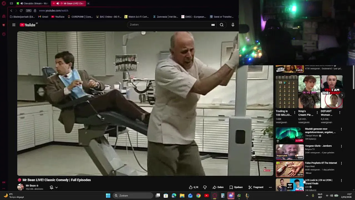Open options for Vergane Glorie - Jambers
The image size is (355, 200).
click(341, 146)
